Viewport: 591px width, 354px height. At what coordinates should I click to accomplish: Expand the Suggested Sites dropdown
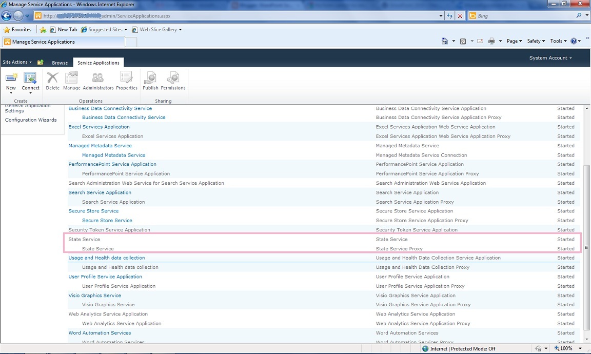pyautogui.click(x=126, y=29)
